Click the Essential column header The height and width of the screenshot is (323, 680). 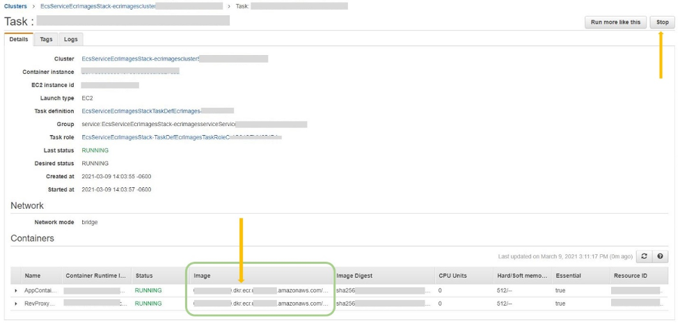568,276
